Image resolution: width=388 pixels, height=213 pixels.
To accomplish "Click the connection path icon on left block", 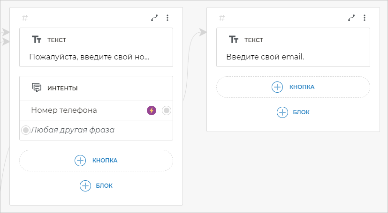I will coord(154,18).
